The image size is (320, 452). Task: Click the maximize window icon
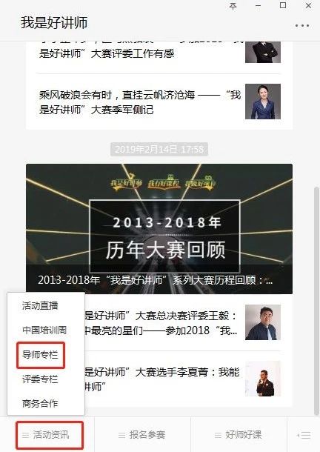tap(283, 5)
